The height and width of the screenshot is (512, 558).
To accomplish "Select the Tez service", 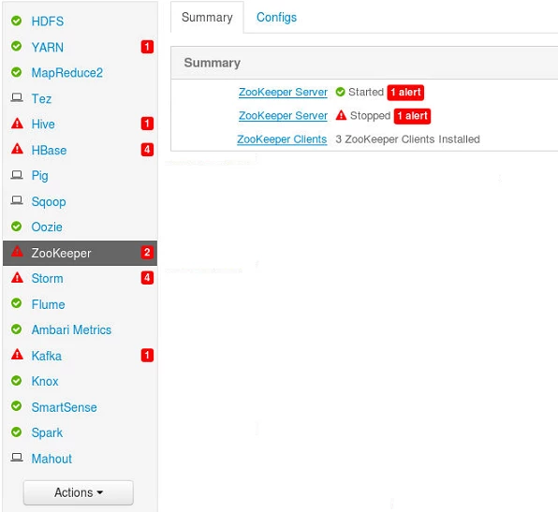I will (41, 98).
